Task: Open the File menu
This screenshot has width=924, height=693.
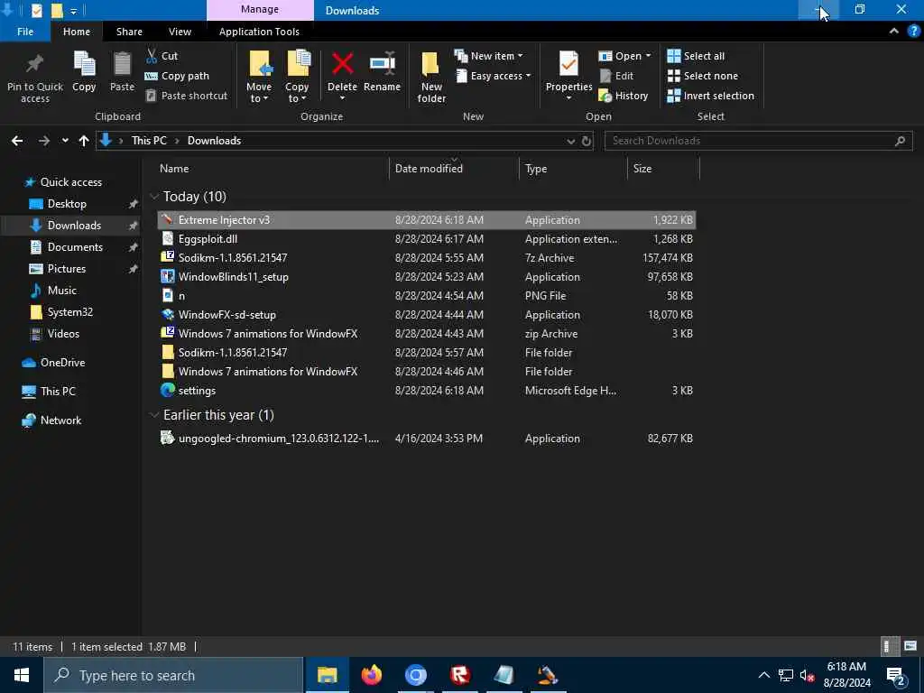Action: coord(25,32)
